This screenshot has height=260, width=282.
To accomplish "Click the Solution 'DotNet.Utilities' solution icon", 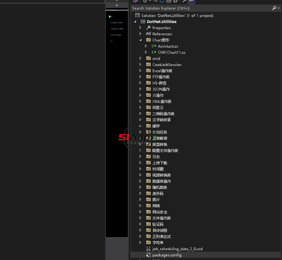I will (x=137, y=15).
